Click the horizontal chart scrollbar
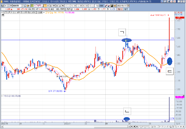The height and width of the screenshot is (129, 186). pos(65,127)
